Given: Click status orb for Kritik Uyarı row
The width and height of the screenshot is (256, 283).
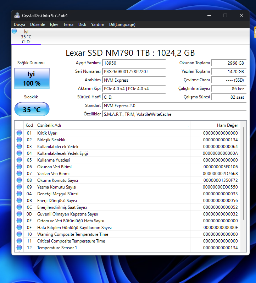Looking at the screenshot, I should (x=19, y=133).
